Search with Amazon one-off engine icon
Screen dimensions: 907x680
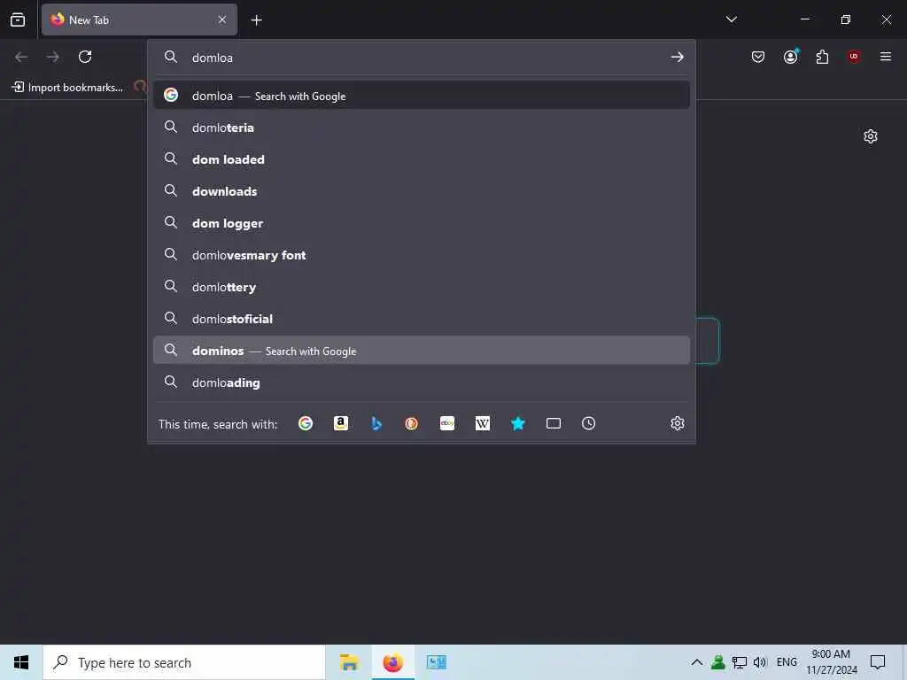point(341,423)
